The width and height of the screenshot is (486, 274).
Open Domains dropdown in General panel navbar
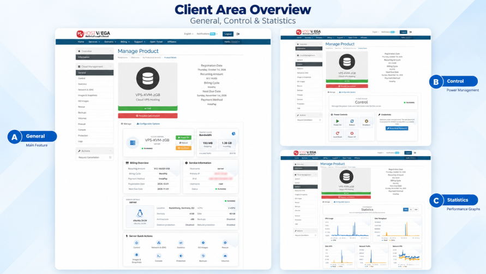coord(110,41)
